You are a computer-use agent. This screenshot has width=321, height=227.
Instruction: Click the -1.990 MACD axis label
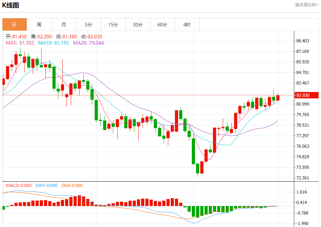tap(302, 223)
